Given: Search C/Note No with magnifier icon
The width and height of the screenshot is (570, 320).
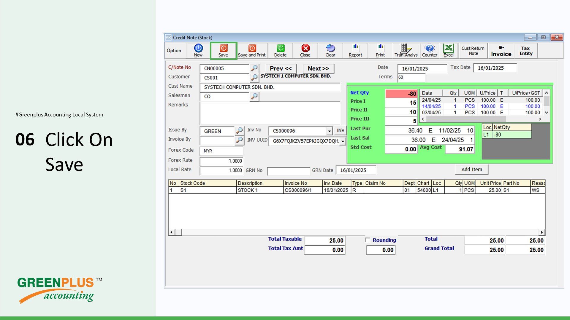Looking at the screenshot, I should pos(254,68).
